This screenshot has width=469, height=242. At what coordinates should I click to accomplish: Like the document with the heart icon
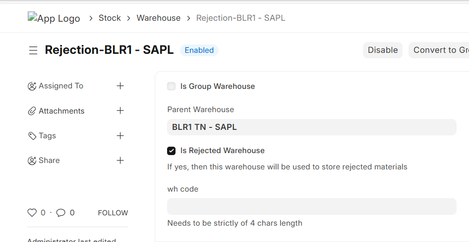click(x=32, y=213)
